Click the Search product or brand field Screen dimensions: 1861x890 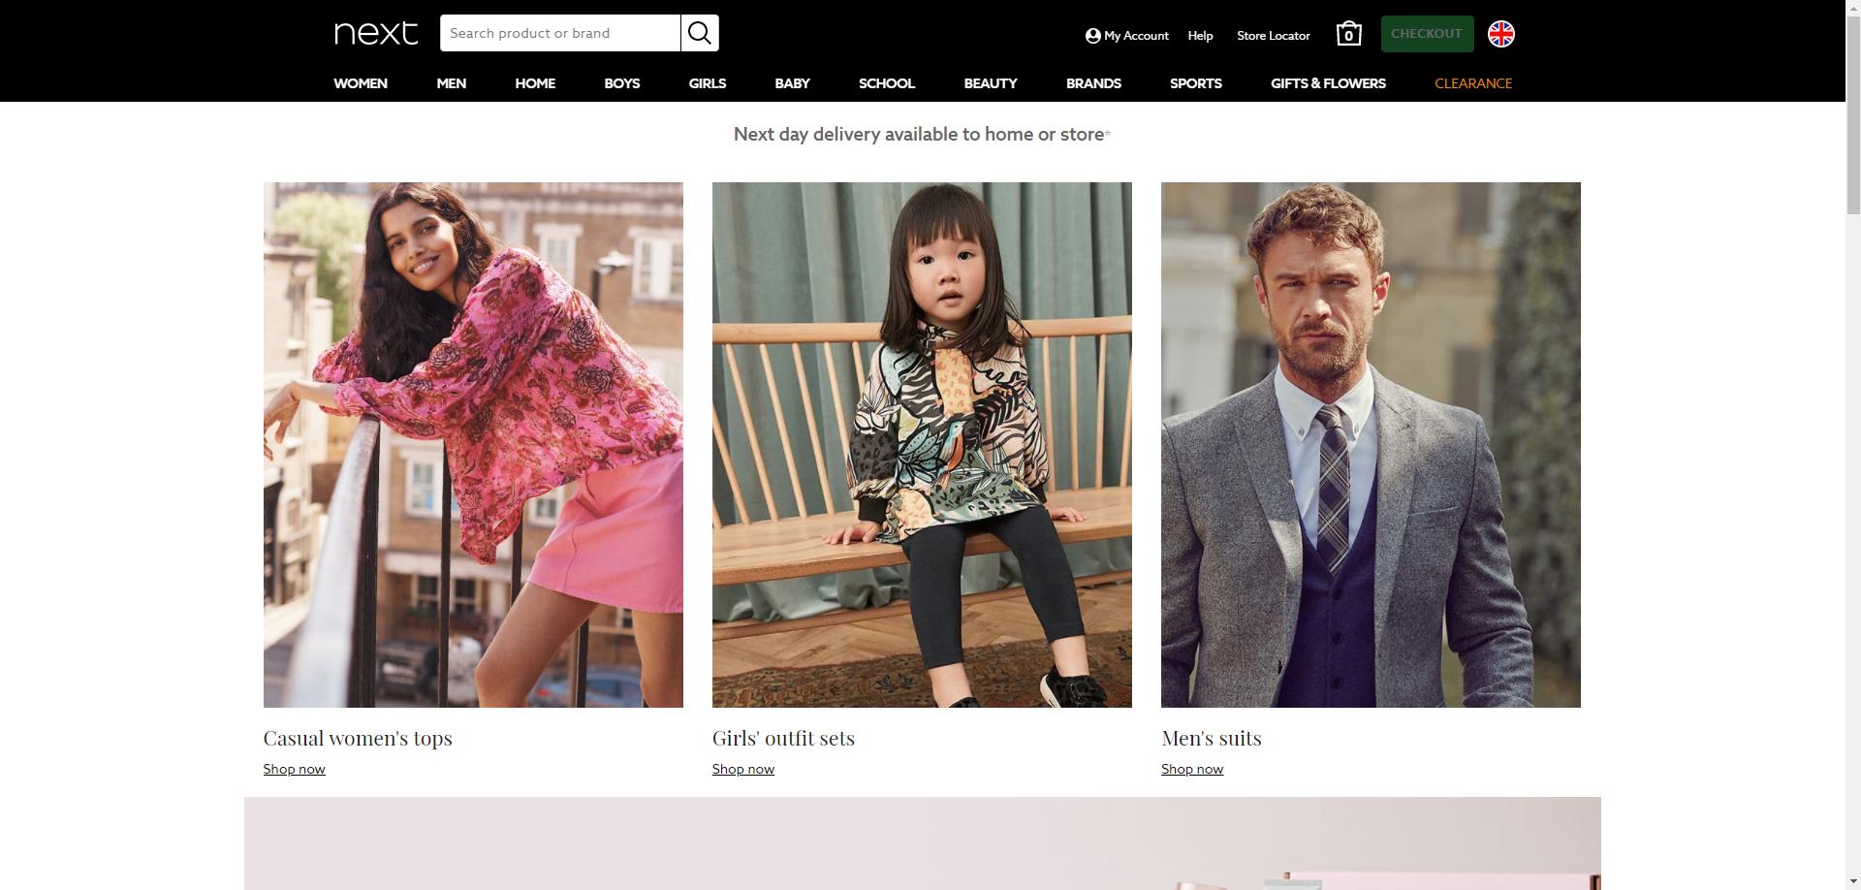tap(559, 33)
